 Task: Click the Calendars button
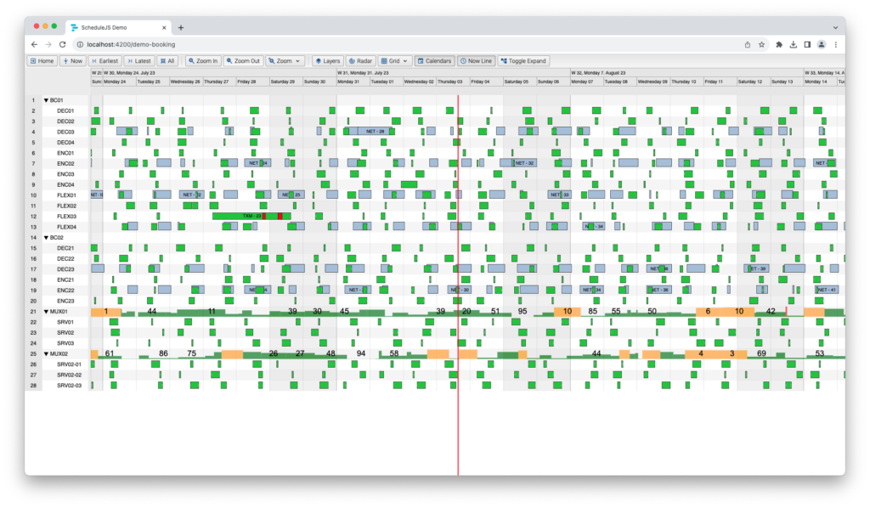pyautogui.click(x=434, y=60)
